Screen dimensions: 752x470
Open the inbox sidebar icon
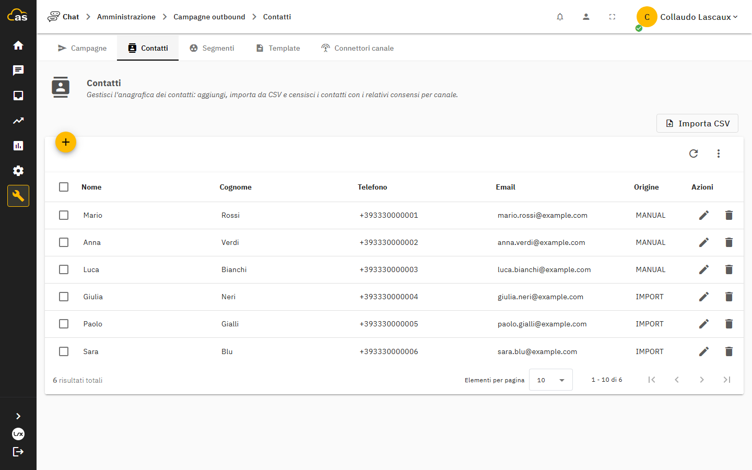(x=18, y=96)
